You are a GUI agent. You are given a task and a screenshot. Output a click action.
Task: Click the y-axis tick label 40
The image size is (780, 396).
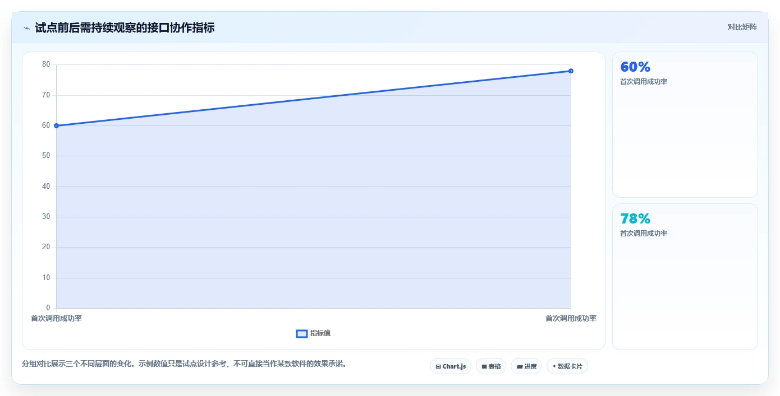coord(46,186)
